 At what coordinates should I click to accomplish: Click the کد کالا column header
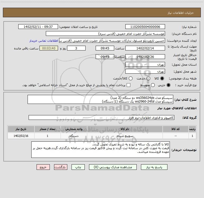[x=175, y=129]
